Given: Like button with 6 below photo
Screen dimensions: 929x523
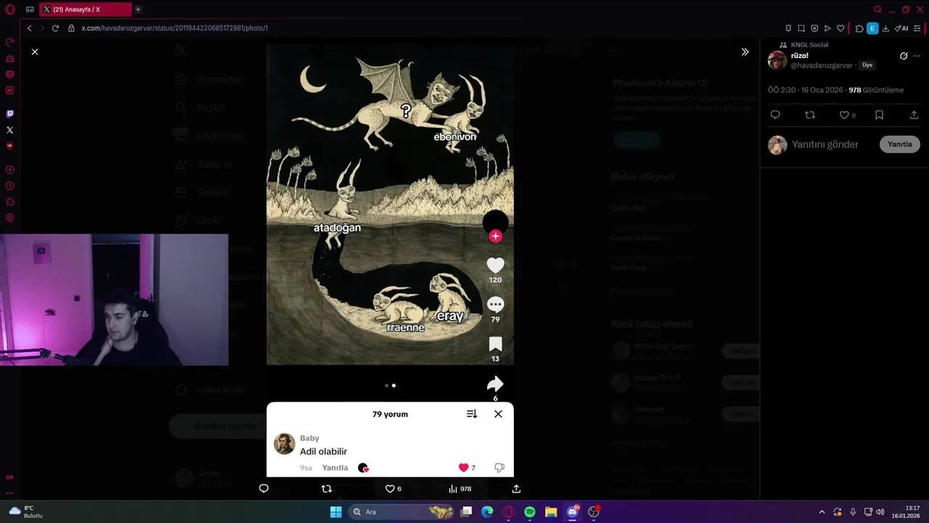Looking at the screenshot, I should 393,489.
